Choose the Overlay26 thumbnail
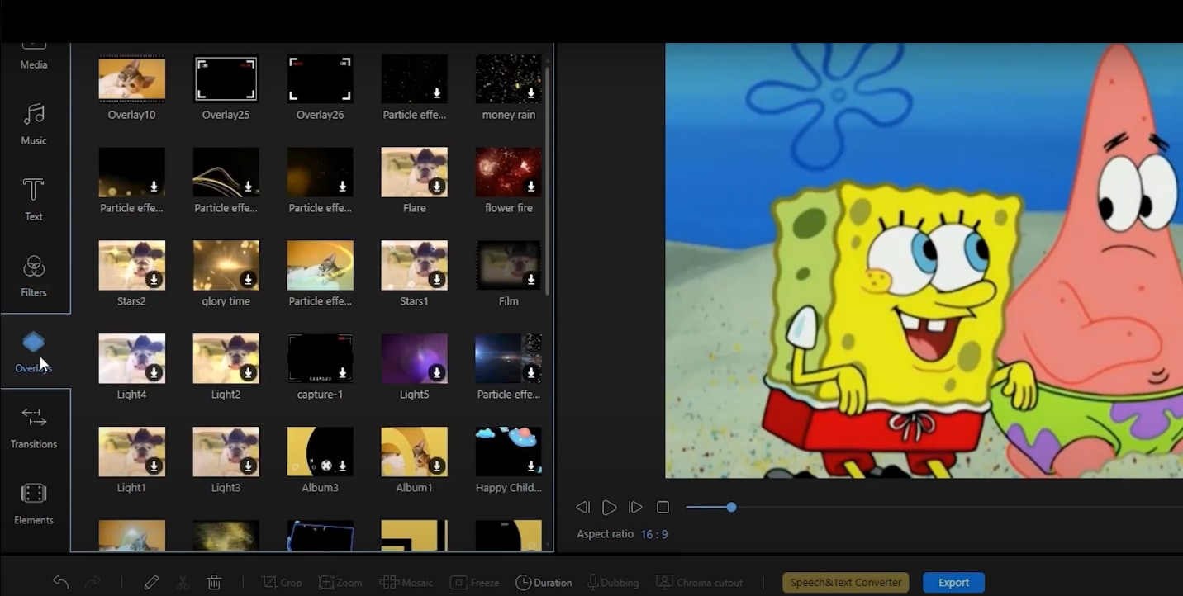The image size is (1183, 596). coord(320,78)
